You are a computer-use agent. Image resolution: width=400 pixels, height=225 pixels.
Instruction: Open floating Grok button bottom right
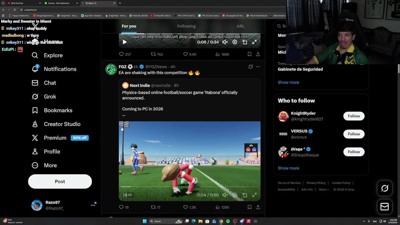[385, 188]
